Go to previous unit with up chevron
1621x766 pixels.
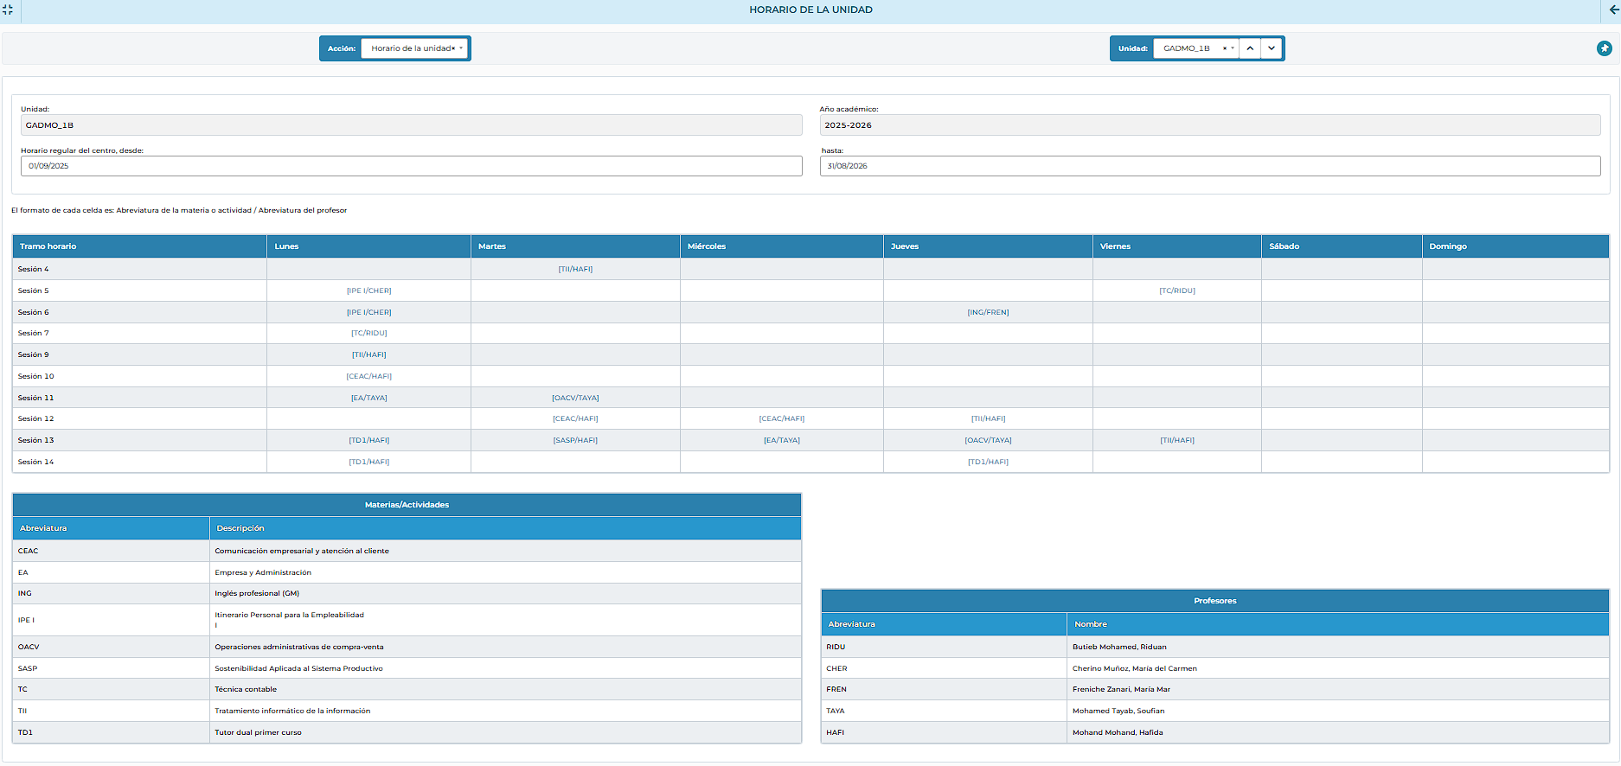coord(1250,48)
